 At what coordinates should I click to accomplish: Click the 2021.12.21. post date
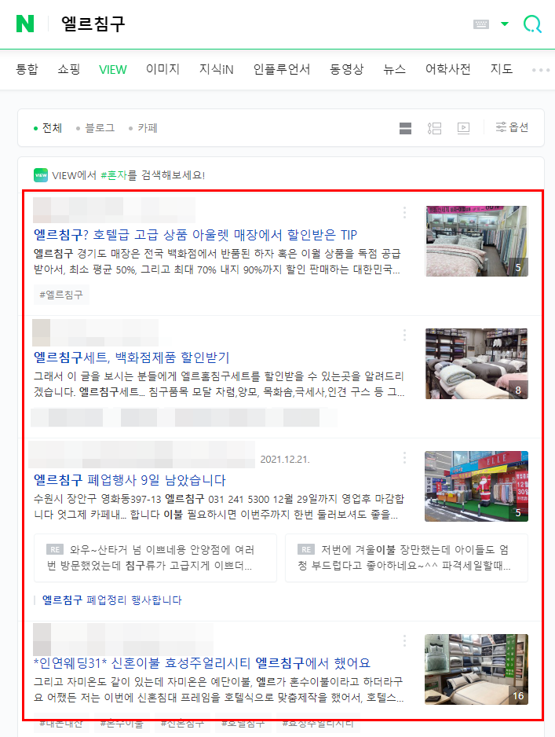point(285,459)
